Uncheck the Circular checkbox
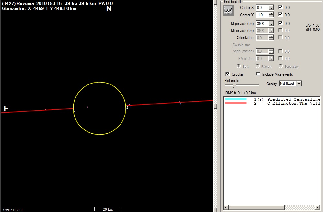This screenshot has width=323, height=212. point(227,74)
